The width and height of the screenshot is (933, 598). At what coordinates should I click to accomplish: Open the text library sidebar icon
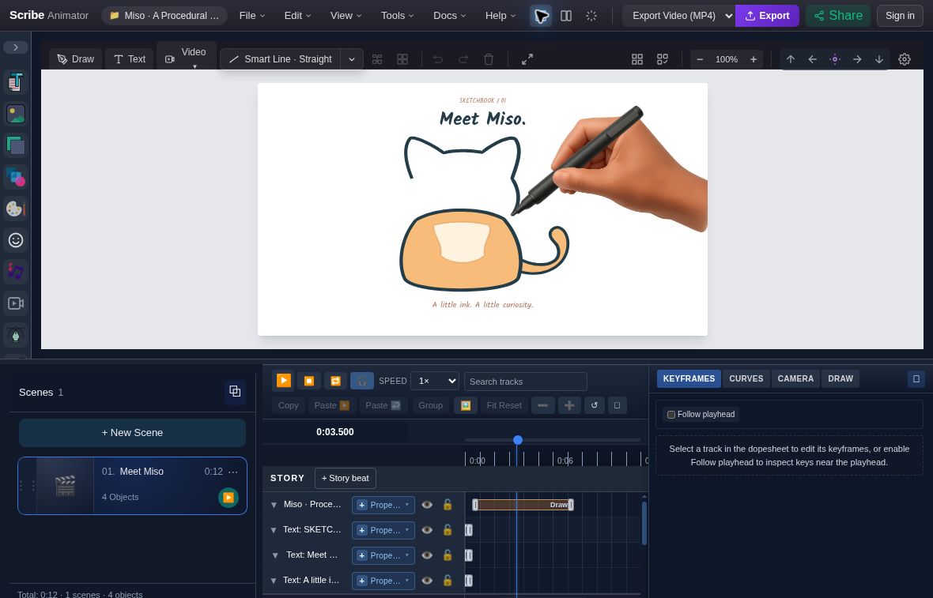click(16, 83)
